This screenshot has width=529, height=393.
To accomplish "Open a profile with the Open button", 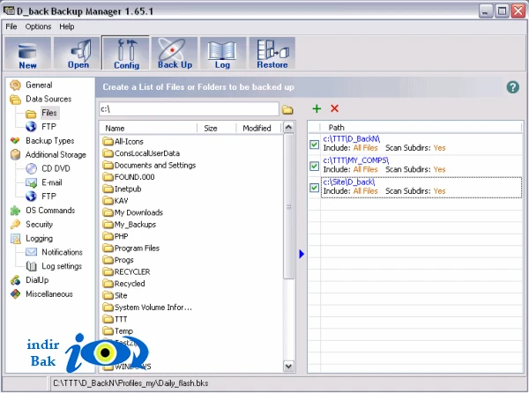I will tap(78, 53).
